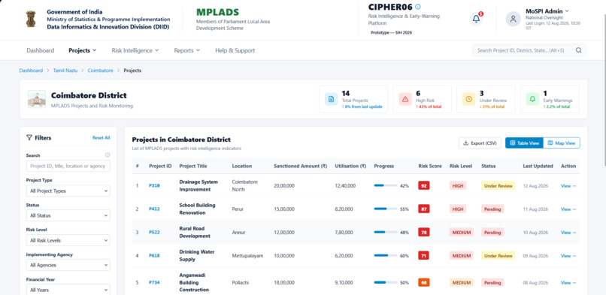Click risk score badge 68
This screenshot has width=606, height=295.
423,283
